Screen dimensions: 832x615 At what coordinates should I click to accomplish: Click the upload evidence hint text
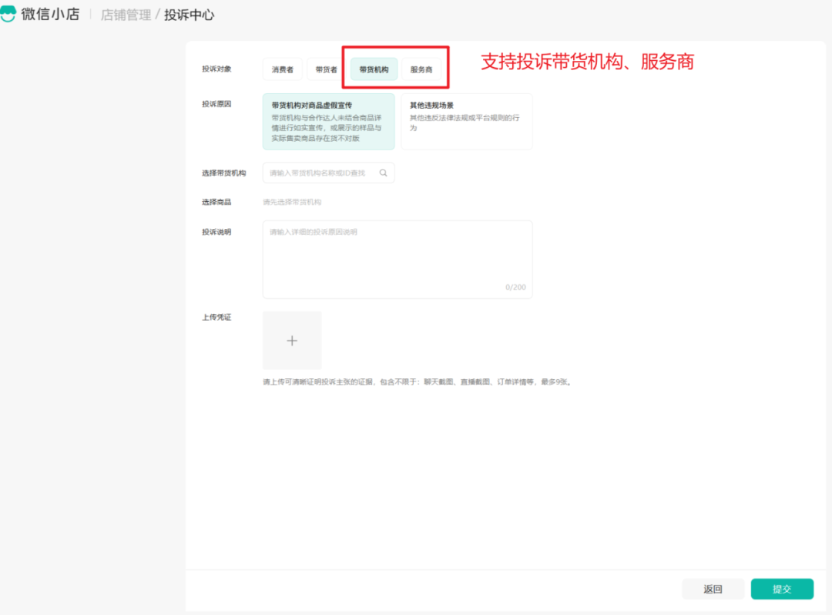(416, 381)
